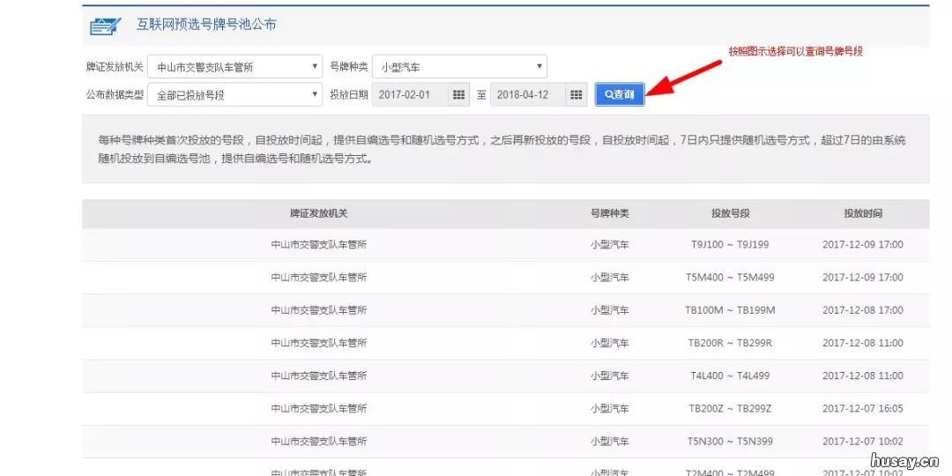Click the 投放号段 column header

731,213
